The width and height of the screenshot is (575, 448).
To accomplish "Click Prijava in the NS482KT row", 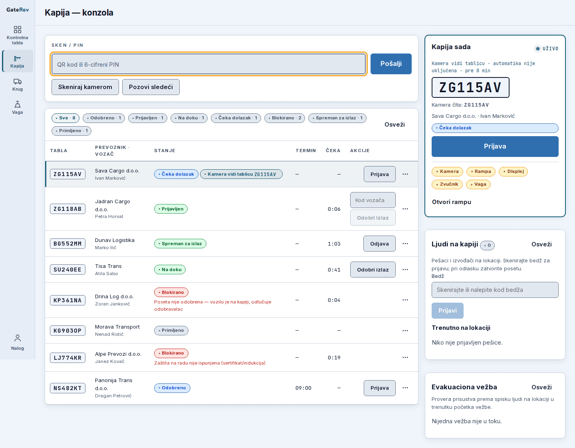I will coord(380,388).
